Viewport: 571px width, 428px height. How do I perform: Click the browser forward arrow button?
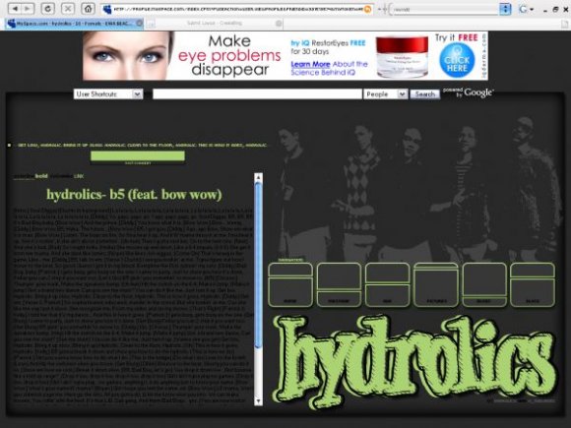(x=28, y=9)
